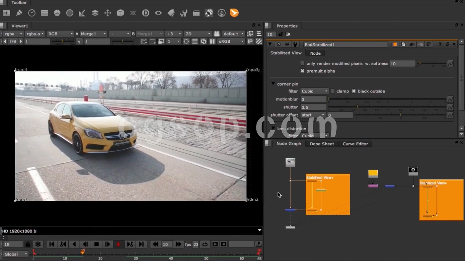Click the wrench icon in the toolbar
Screen dimensions: 465x261
[183, 13]
